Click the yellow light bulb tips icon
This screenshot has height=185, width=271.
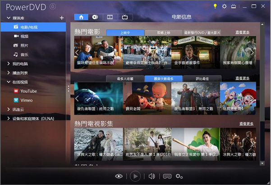pos(215,6)
